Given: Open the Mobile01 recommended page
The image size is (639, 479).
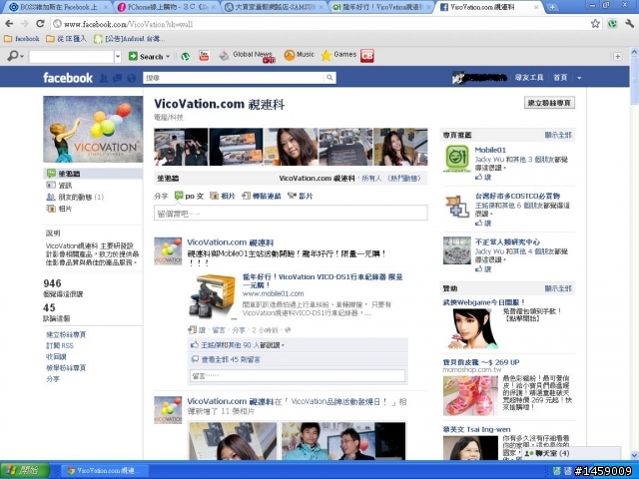Looking at the screenshot, I should [490, 150].
